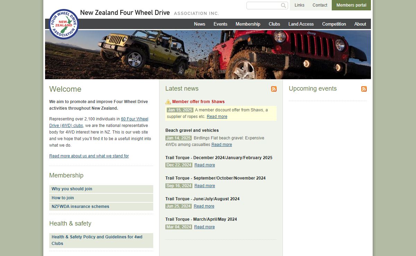Open Trail Torque March/April/May 2024 headline

[x=201, y=219]
